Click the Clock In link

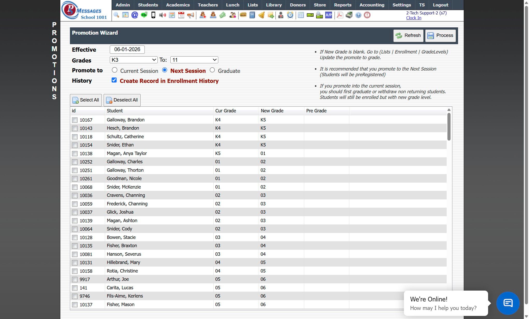tap(414, 18)
